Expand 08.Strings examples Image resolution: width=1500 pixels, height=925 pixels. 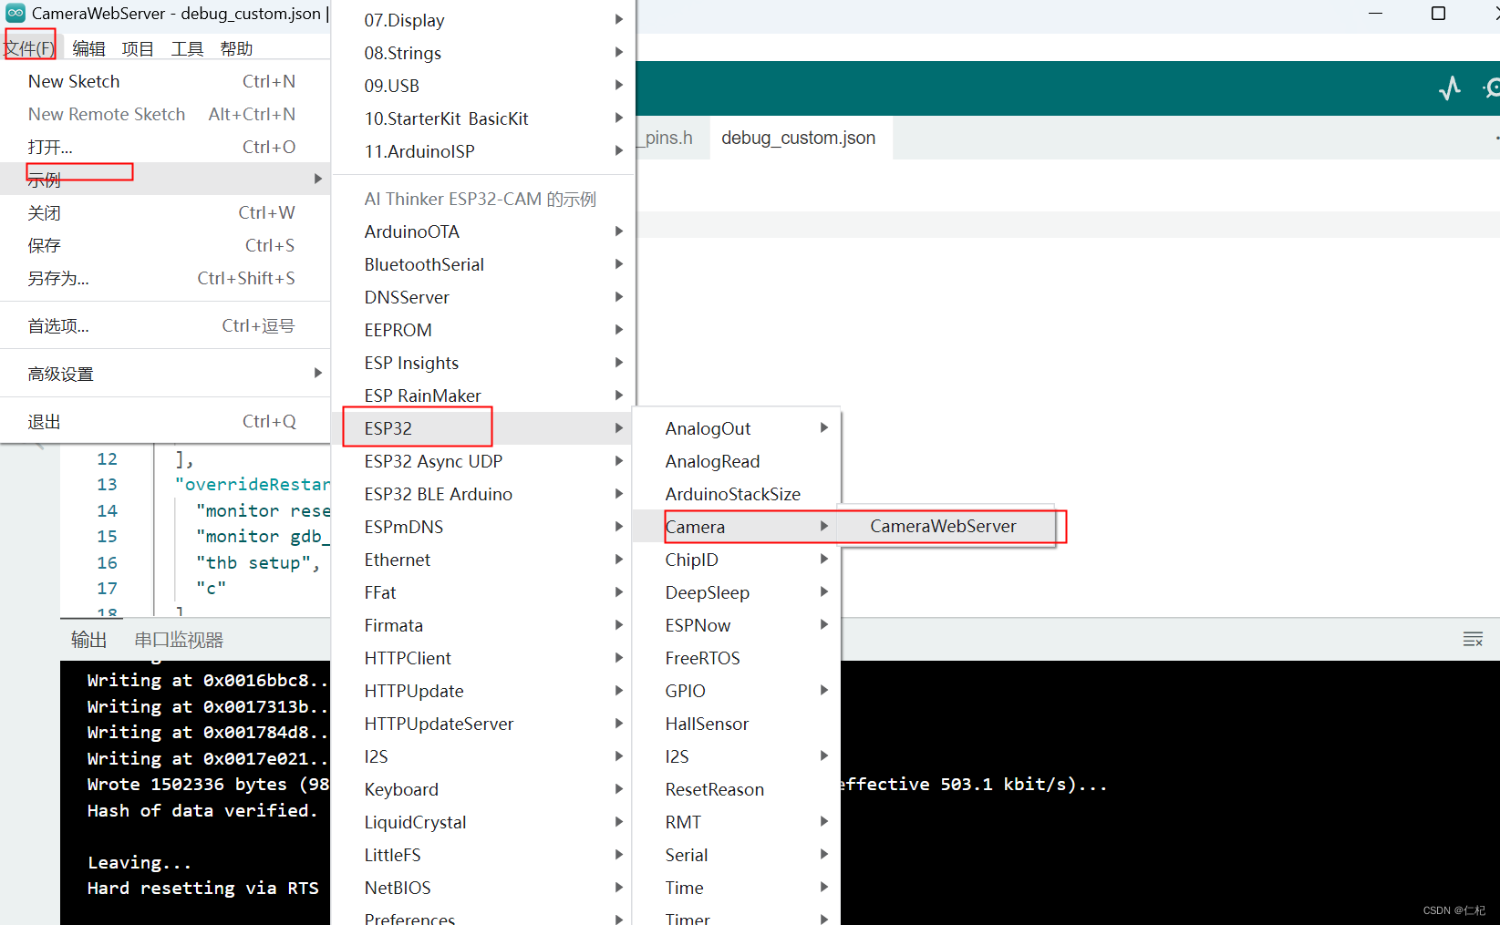click(x=483, y=53)
